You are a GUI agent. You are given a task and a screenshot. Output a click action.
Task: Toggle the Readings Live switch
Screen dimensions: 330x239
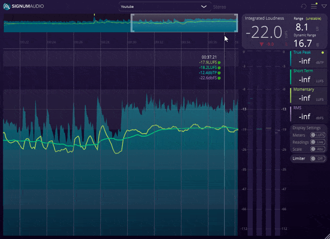point(317,142)
